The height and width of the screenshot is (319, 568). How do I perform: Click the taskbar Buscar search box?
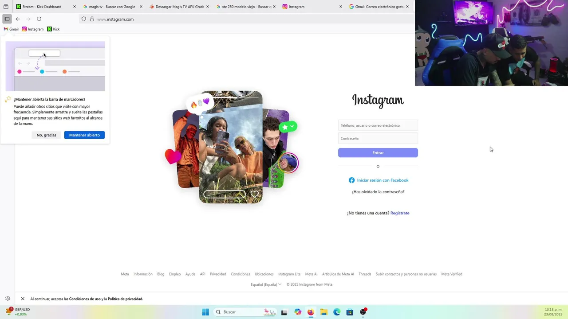pyautogui.click(x=245, y=312)
